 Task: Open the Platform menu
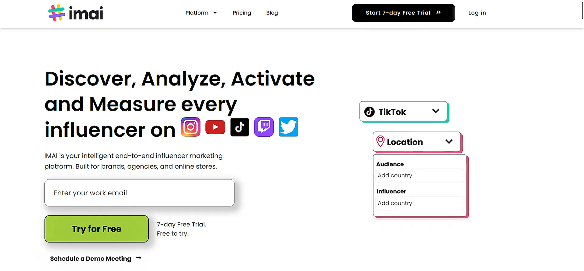[201, 13]
